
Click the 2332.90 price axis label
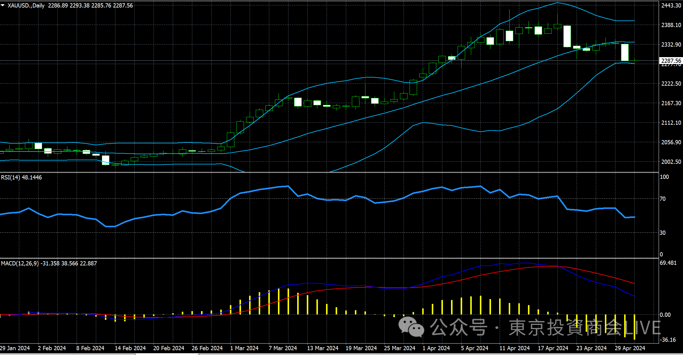pos(671,44)
